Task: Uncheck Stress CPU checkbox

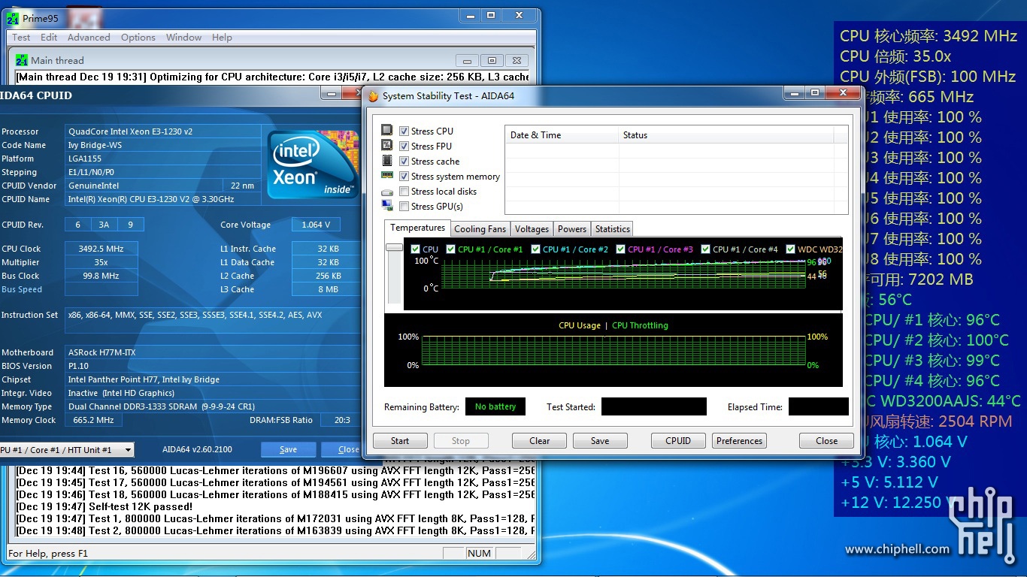Action: coord(404,131)
